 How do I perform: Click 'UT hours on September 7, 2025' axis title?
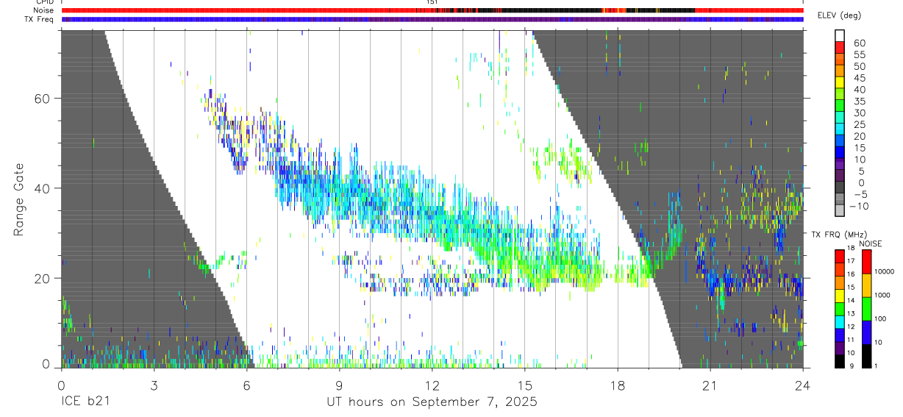pos(432,402)
